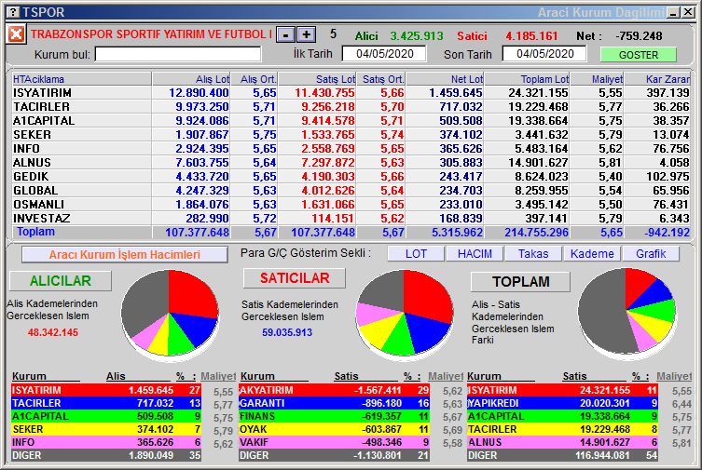Click yellow OYAK row in sellers list
This screenshot has height=470, width=702.
coord(335,429)
